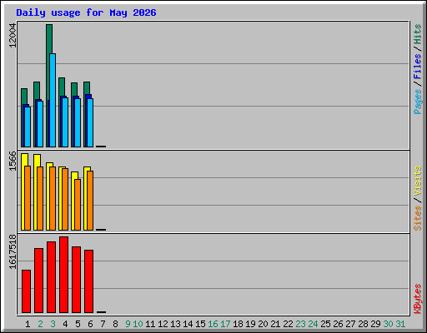Click day 25 on the x-axis
427x333 pixels.
click(325, 324)
